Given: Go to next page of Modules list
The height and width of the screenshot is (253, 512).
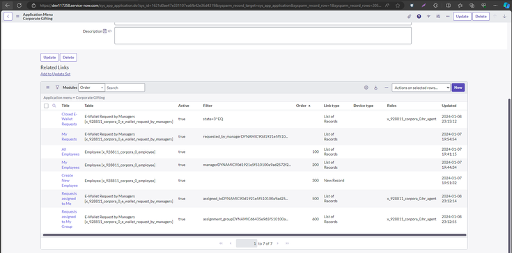Looking at the screenshot, I should click(x=278, y=243).
